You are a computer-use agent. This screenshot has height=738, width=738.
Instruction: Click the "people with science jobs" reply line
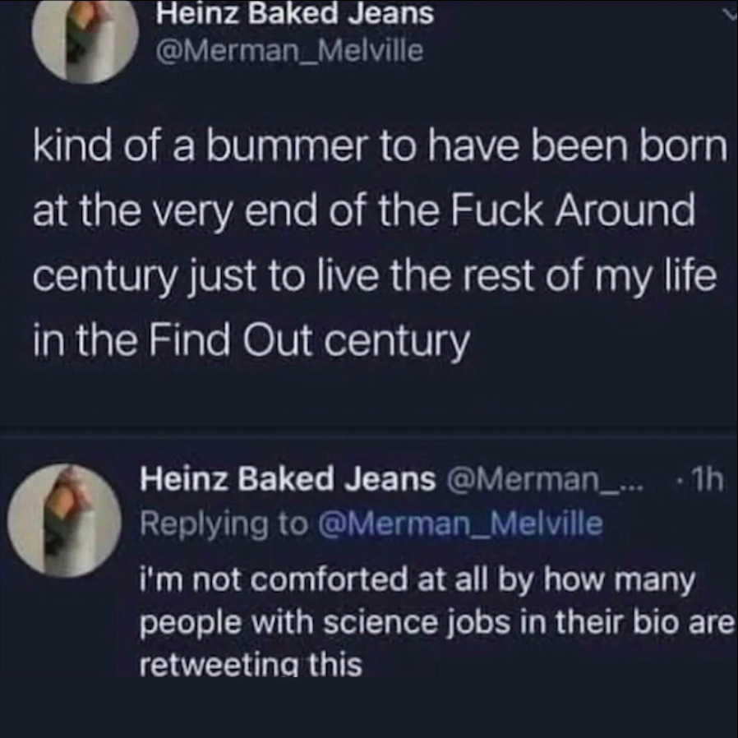pyautogui.click(x=436, y=623)
